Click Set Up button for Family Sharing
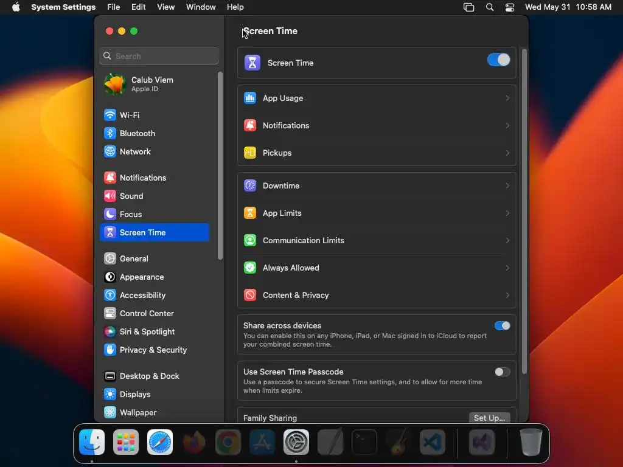623x467 pixels. click(490, 418)
